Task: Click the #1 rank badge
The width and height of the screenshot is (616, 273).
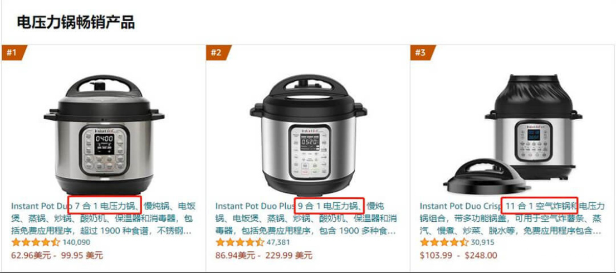Action: click(14, 52)
